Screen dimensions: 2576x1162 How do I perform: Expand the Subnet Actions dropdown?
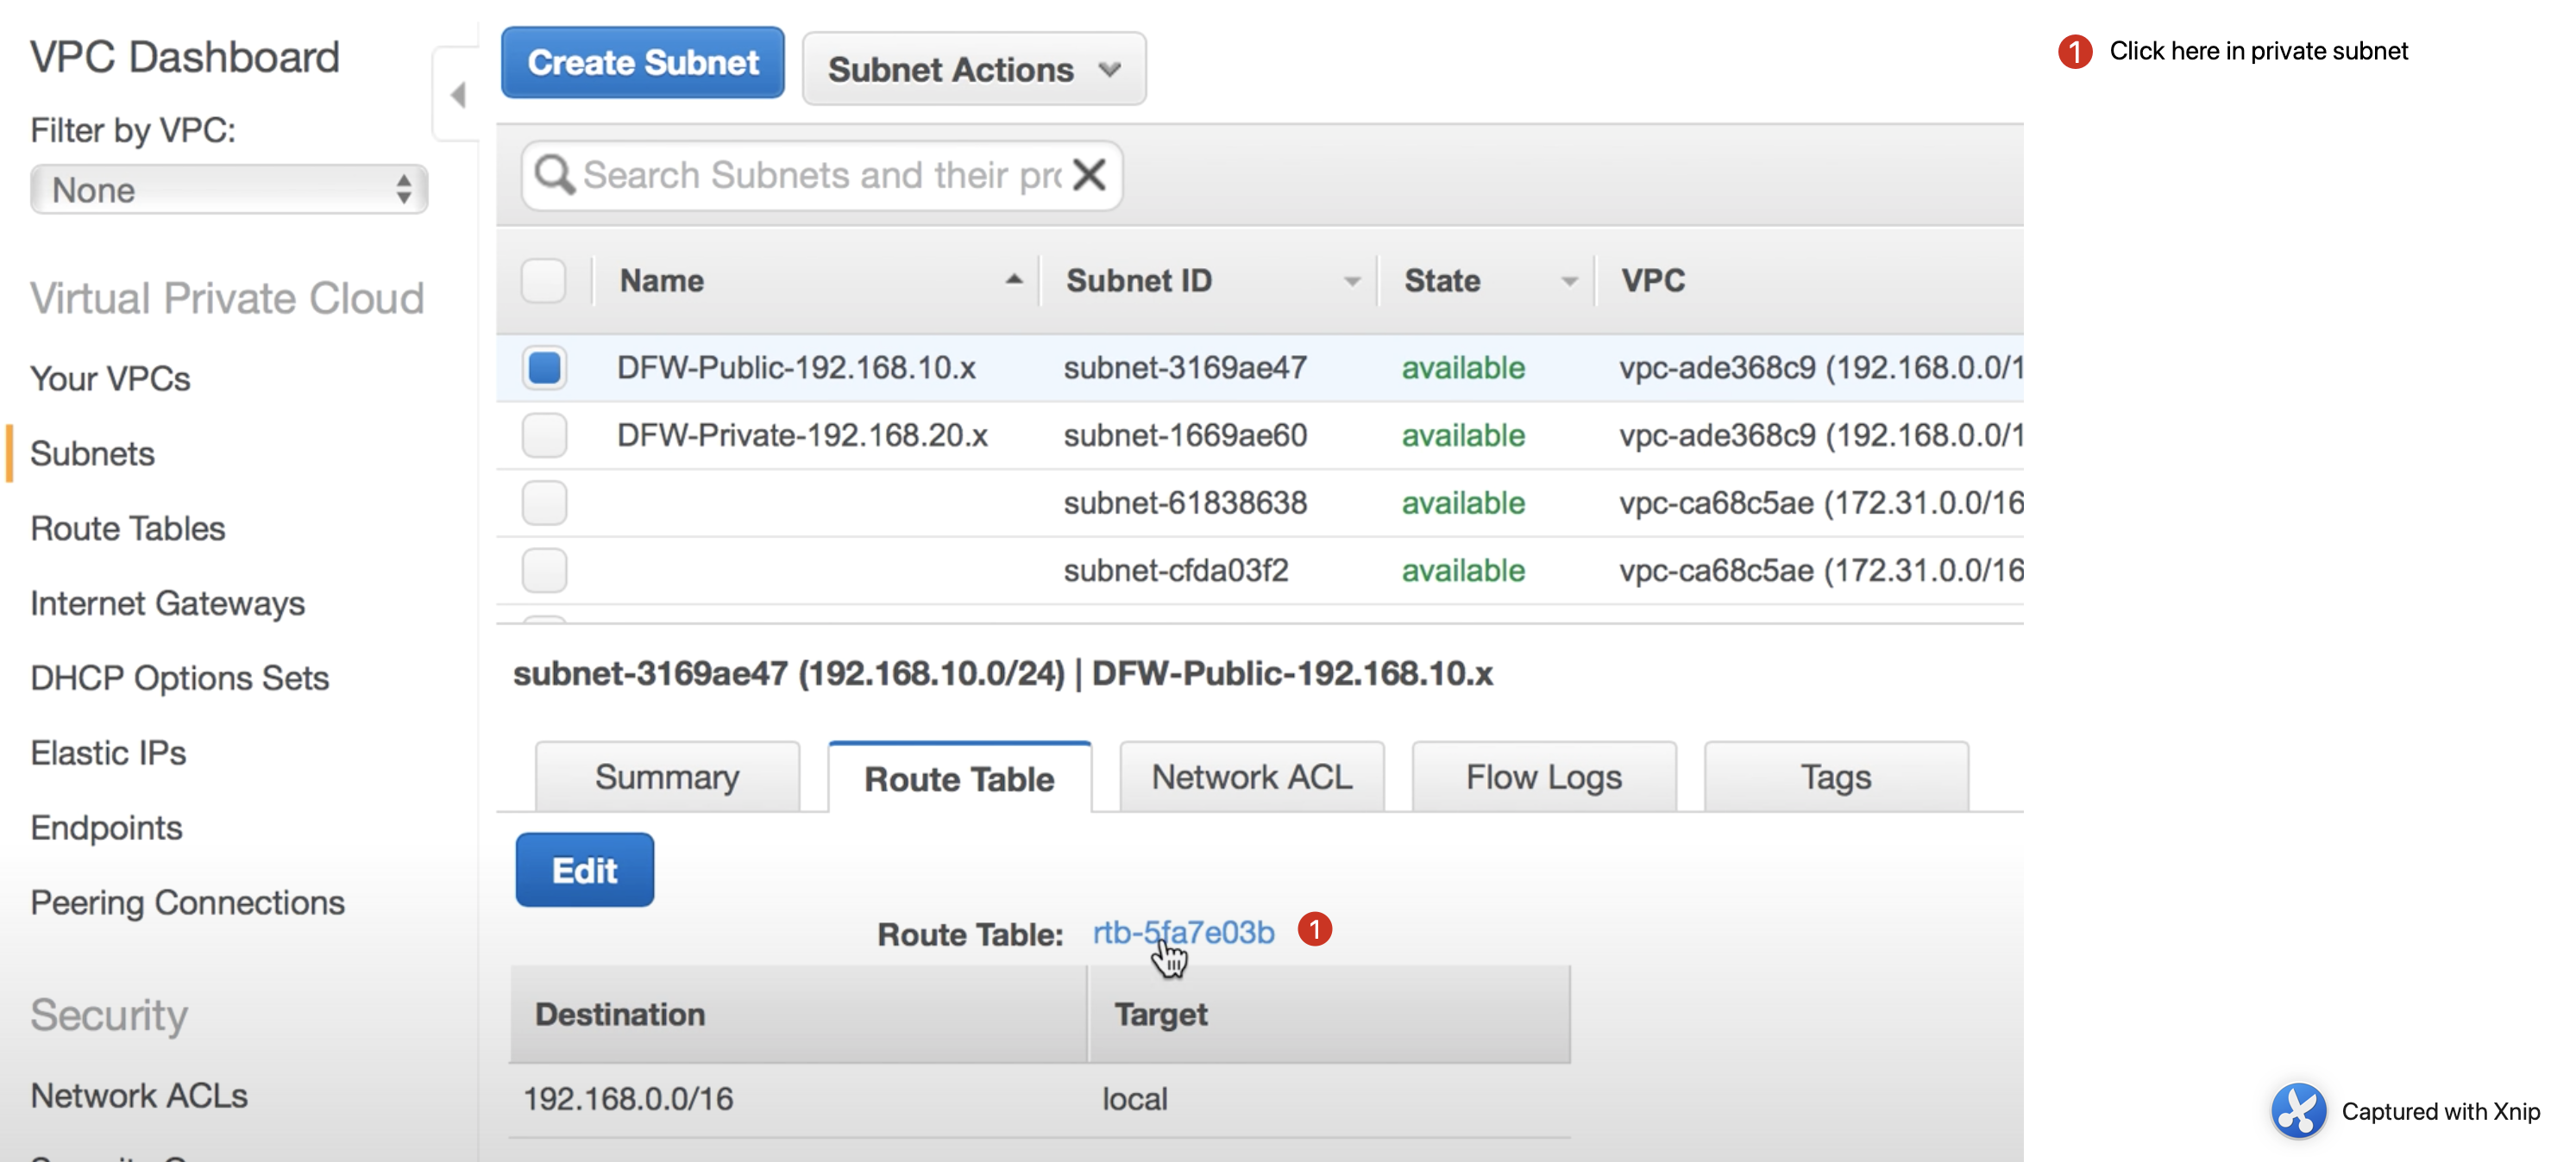pos(974,69)
